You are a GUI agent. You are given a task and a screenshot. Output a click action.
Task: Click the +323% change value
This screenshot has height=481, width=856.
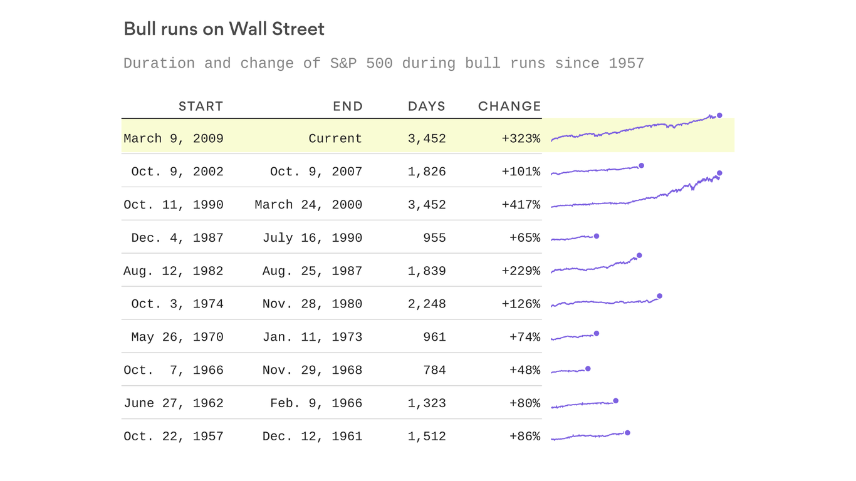point(521,138)
